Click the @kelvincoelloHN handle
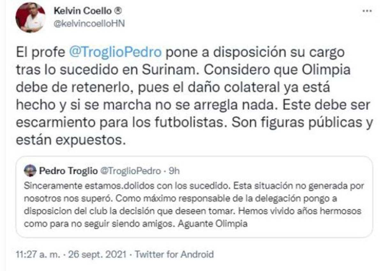 (89, 23)
